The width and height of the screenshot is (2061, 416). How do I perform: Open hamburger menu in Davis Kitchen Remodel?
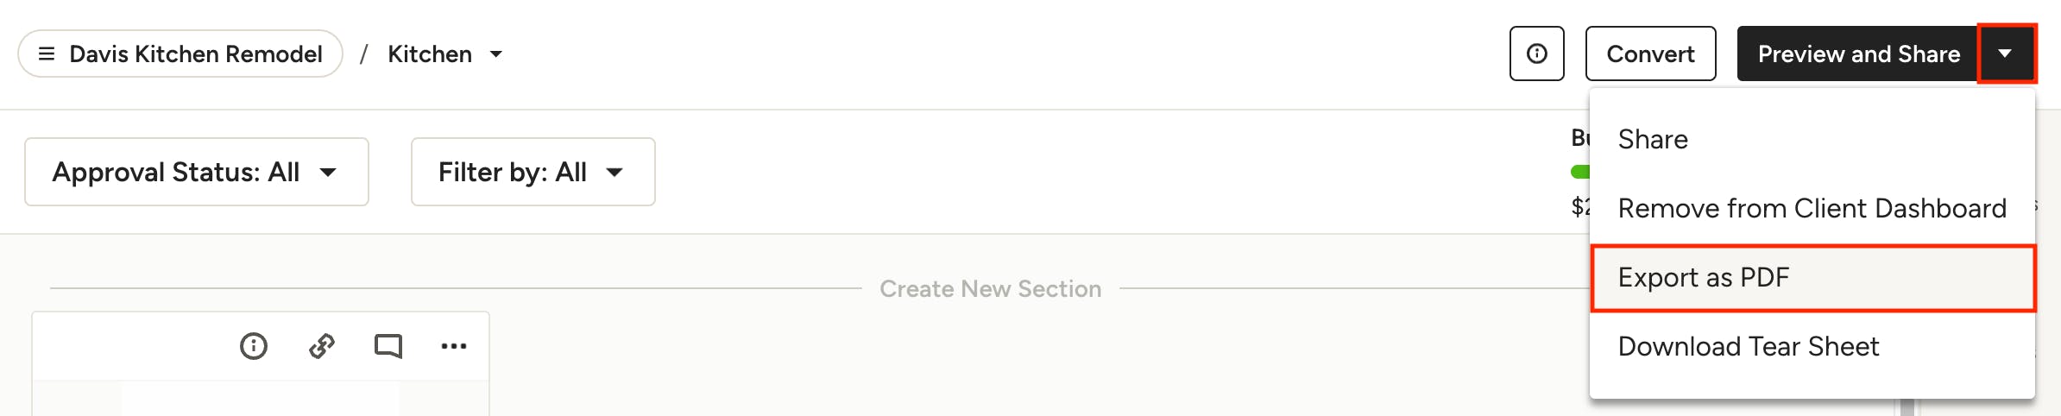(47, 54)
